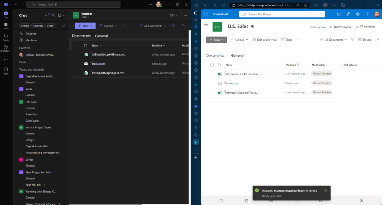Open the Teams icon beside U.S. Sales title
Viewport: 382px width, 205px height.
coord(253,27)
